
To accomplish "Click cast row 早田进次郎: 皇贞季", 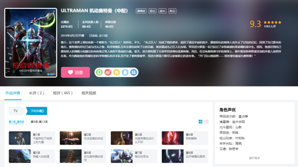I will 234,116.
